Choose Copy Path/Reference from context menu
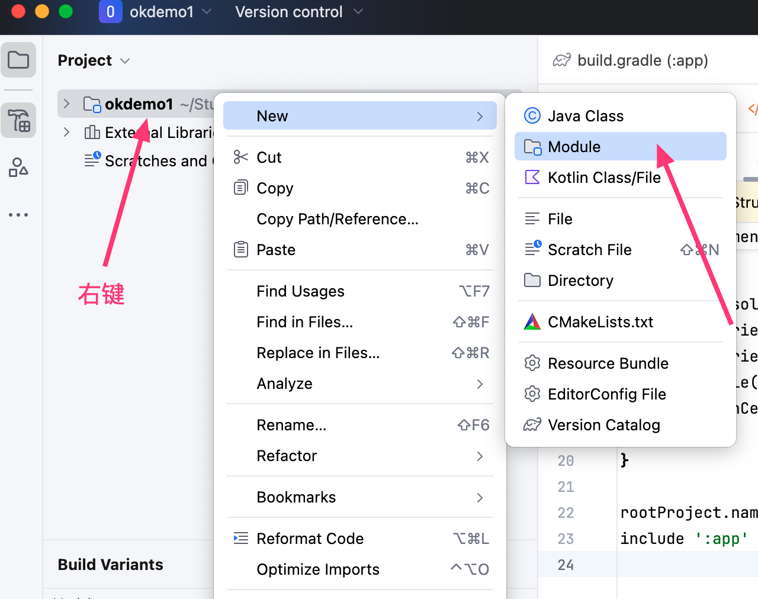This screenshot has width=758, height=599. 360,219
